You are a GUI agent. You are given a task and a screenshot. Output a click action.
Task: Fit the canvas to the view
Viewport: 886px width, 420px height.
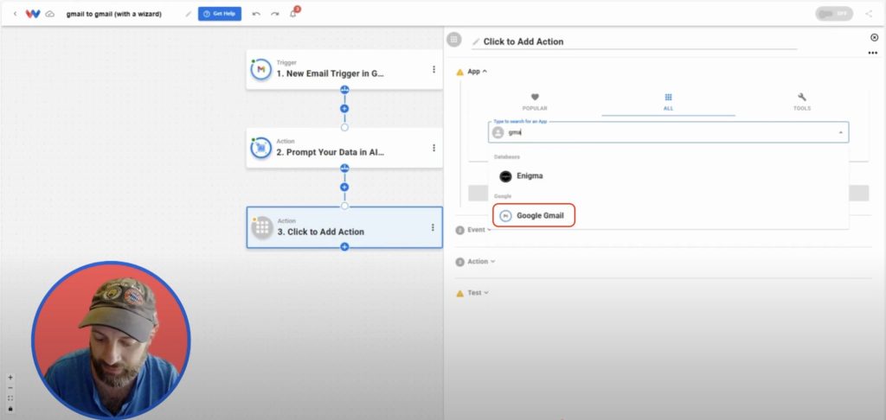pyautogui.click(x=10, y=398)
